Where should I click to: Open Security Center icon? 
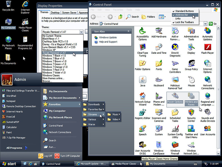[191, 116]
